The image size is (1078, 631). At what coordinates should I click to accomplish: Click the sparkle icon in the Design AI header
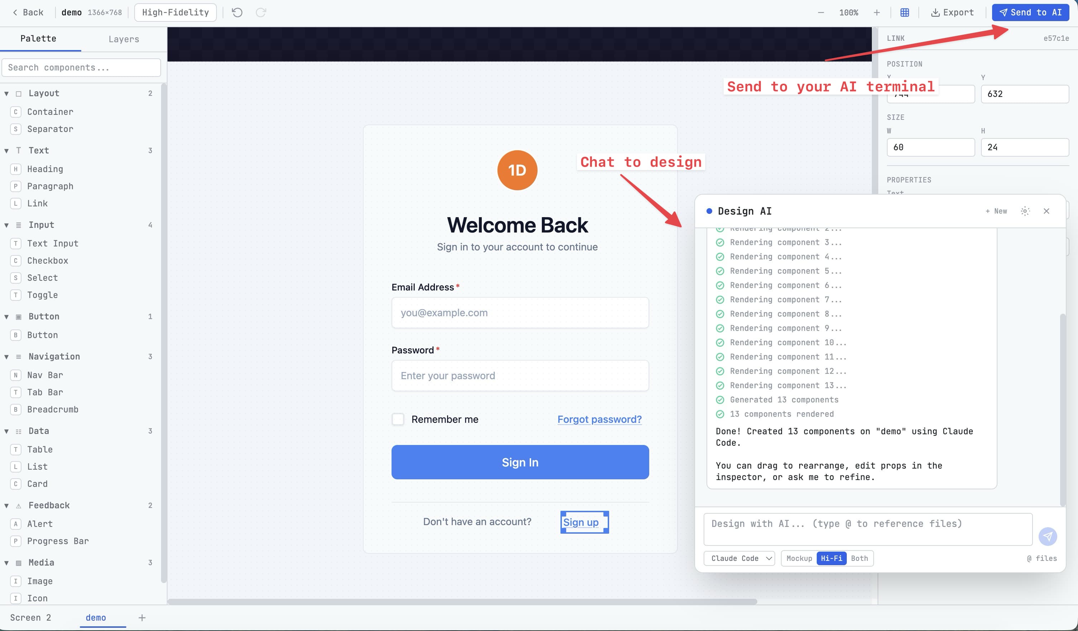coord(1025,211)
